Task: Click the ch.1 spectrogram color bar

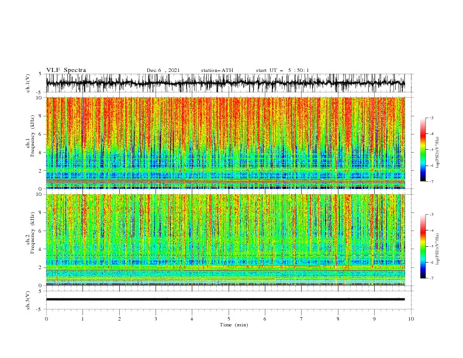Action: (423, 150)
